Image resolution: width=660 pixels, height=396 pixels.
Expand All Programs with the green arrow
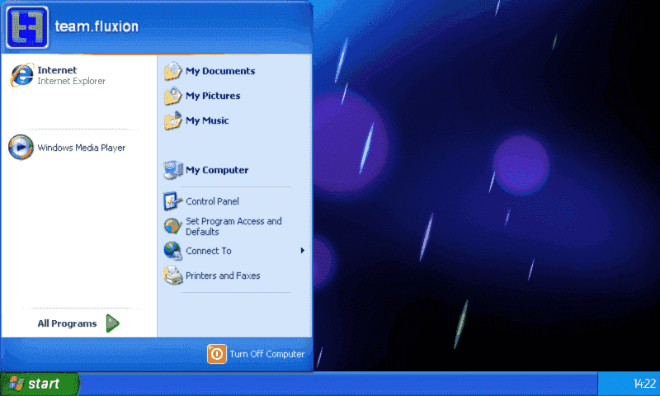(113, 323)
